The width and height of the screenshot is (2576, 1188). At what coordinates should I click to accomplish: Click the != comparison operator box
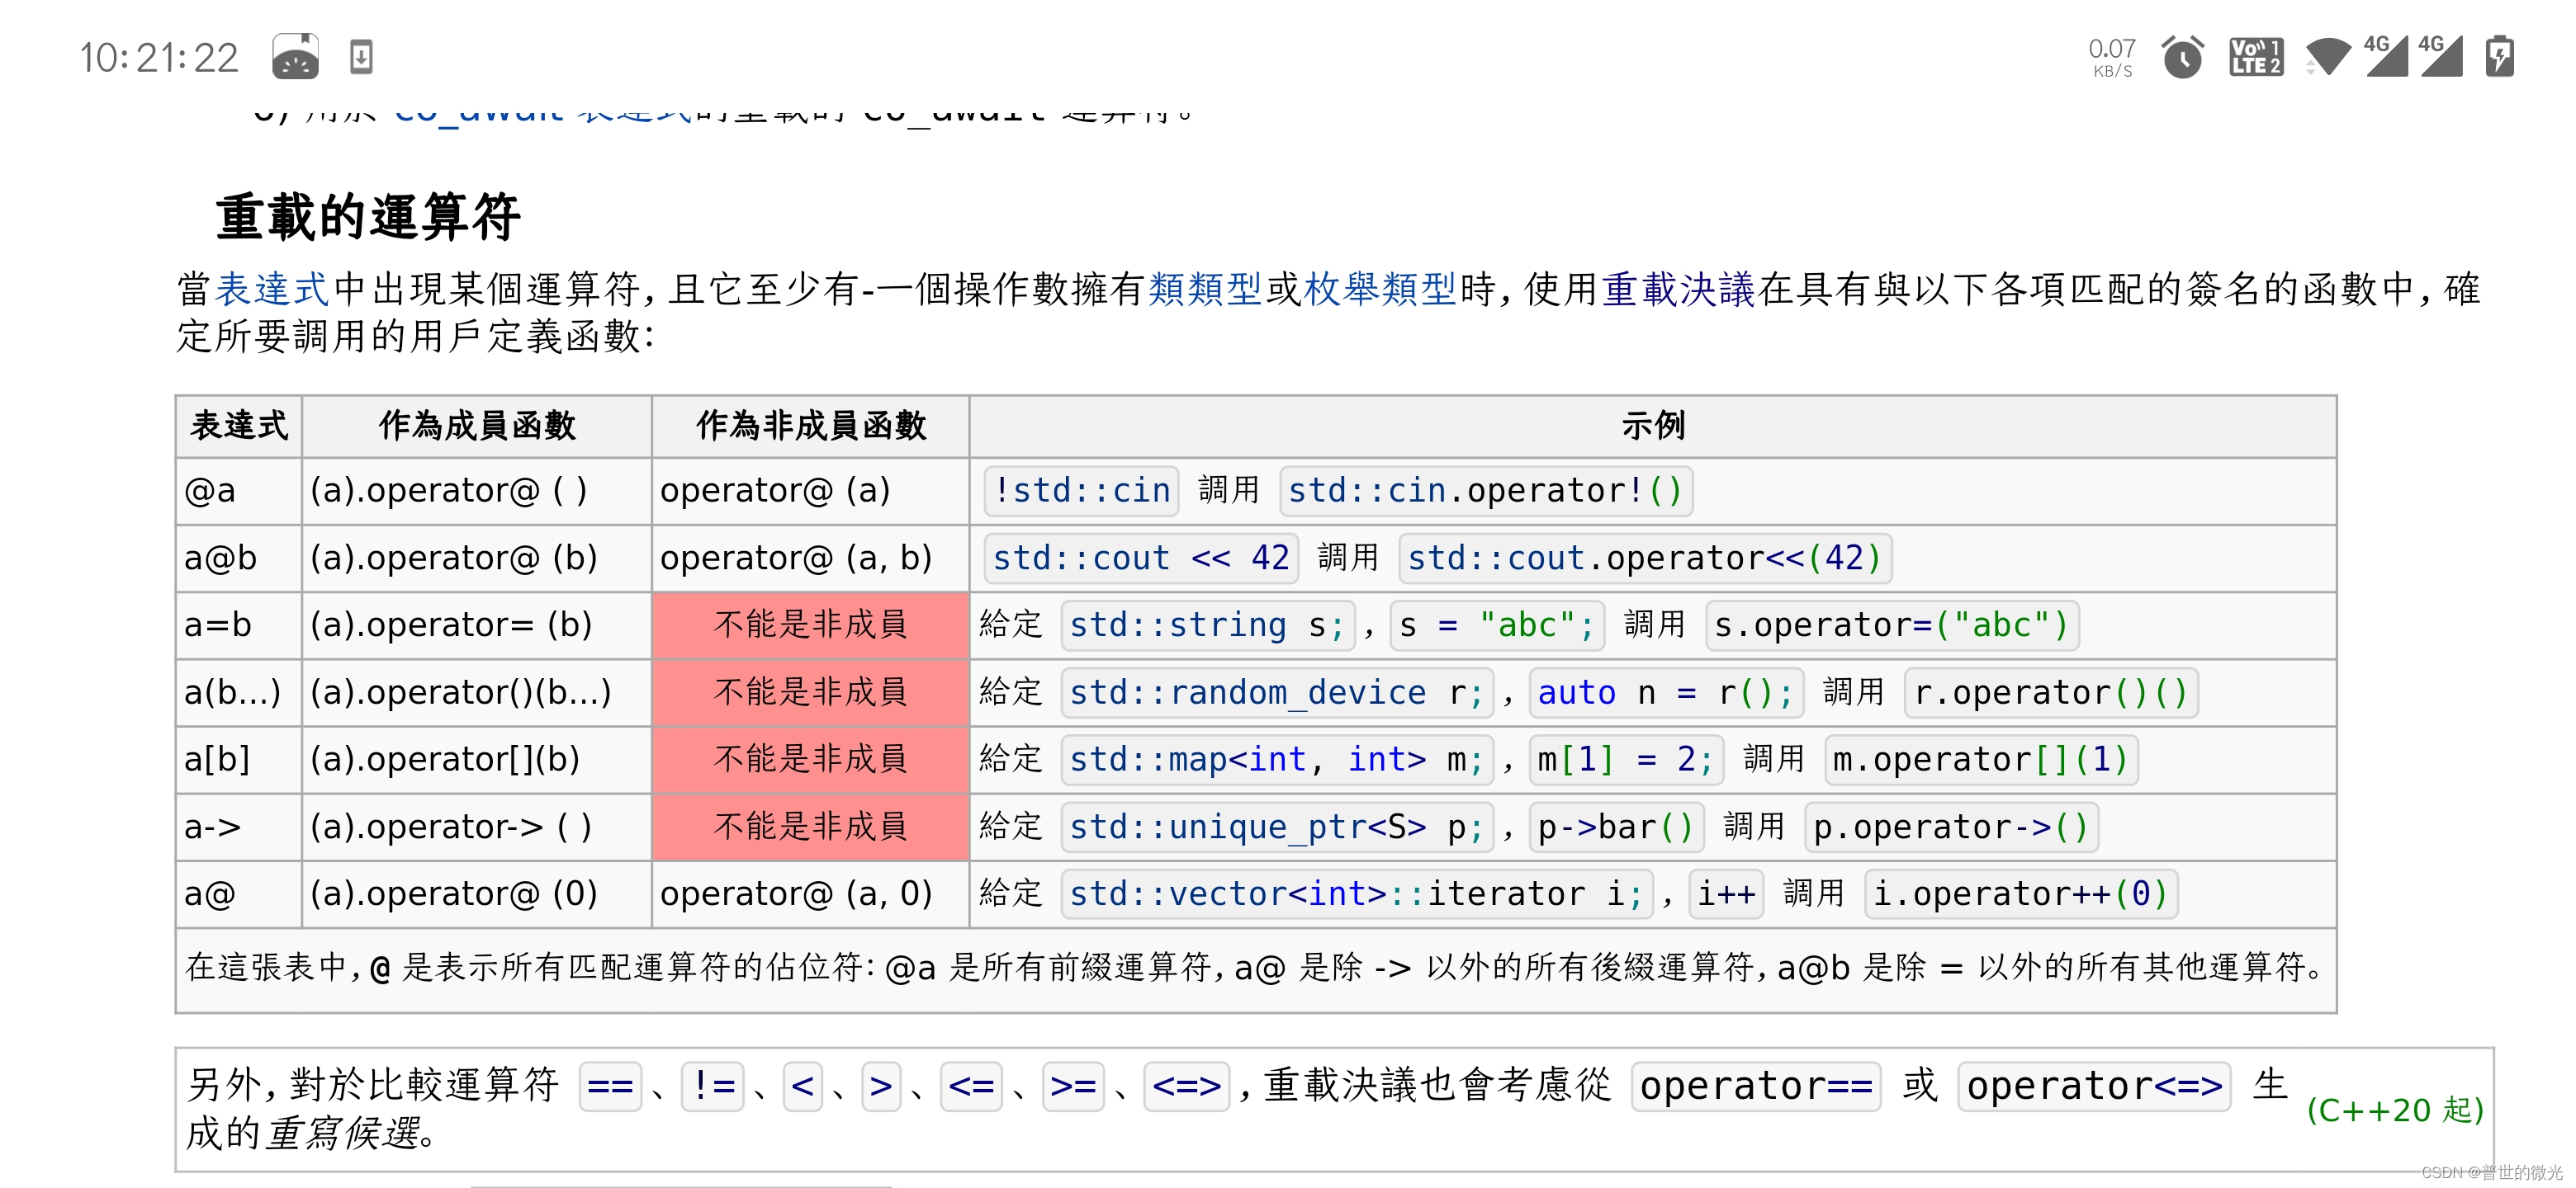(x=713, y=1086)
